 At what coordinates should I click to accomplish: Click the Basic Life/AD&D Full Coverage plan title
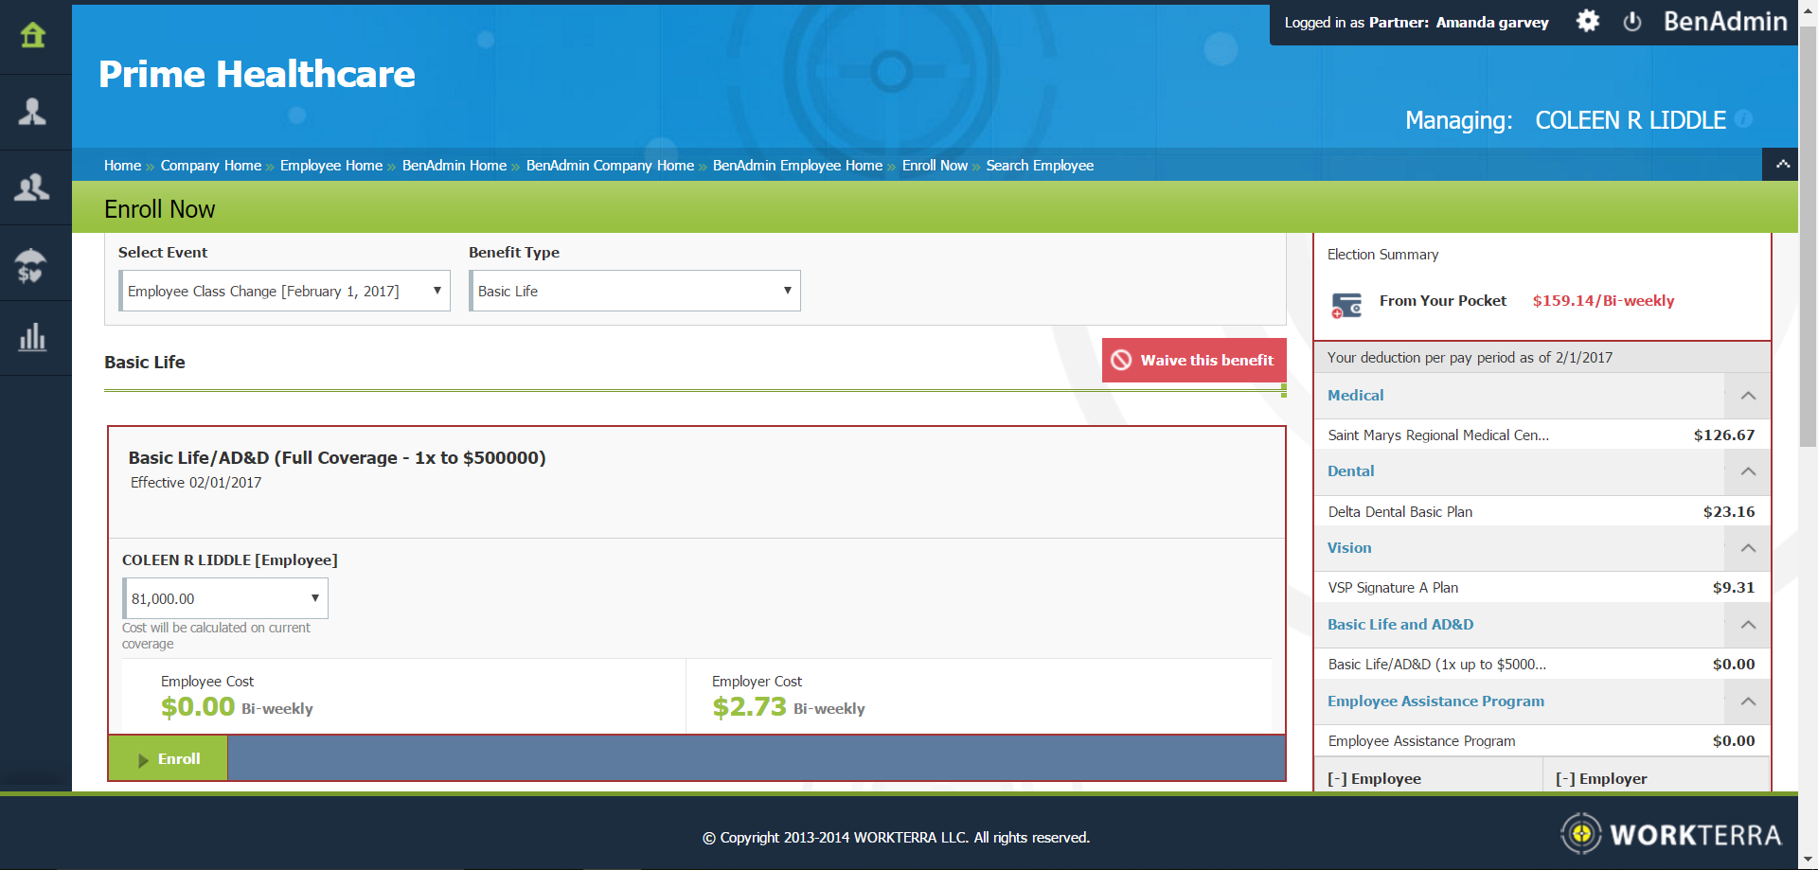point(337,457)
